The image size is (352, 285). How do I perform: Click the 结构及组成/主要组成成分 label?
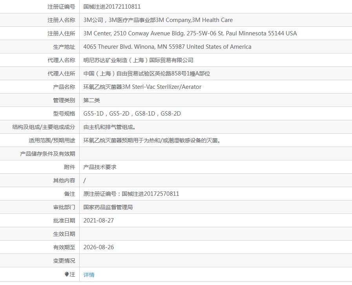coord(44,127)
